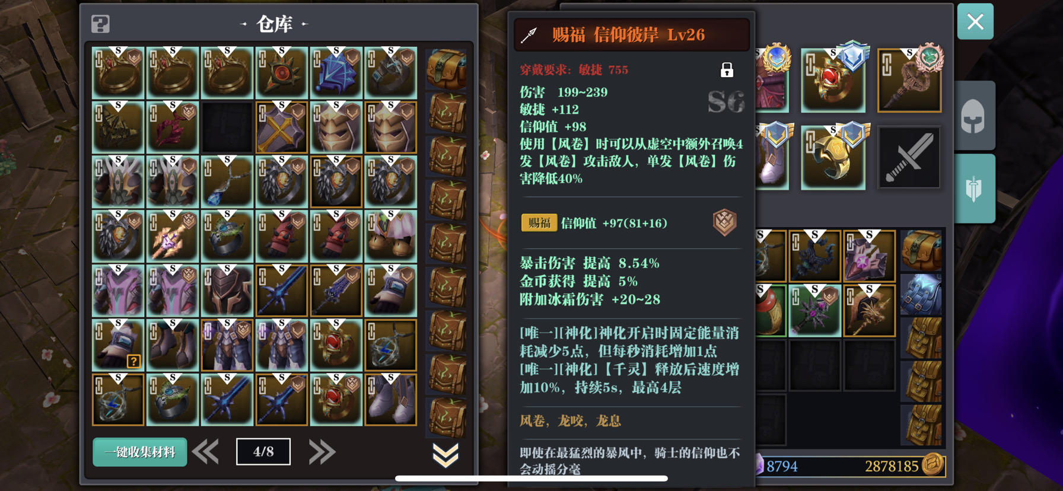Viewport: 1063px width, 491px height.
Task: Expand warehouse bag list with double chevron
Action: tap(445, 455)
